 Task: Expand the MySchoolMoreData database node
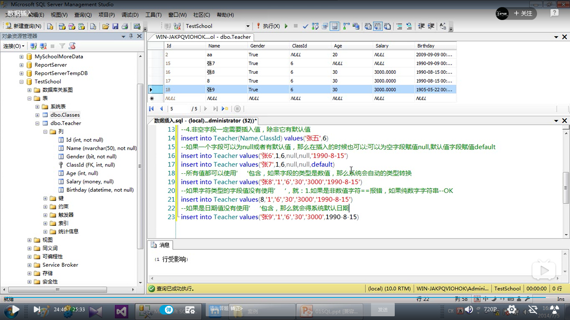(21, 56)
